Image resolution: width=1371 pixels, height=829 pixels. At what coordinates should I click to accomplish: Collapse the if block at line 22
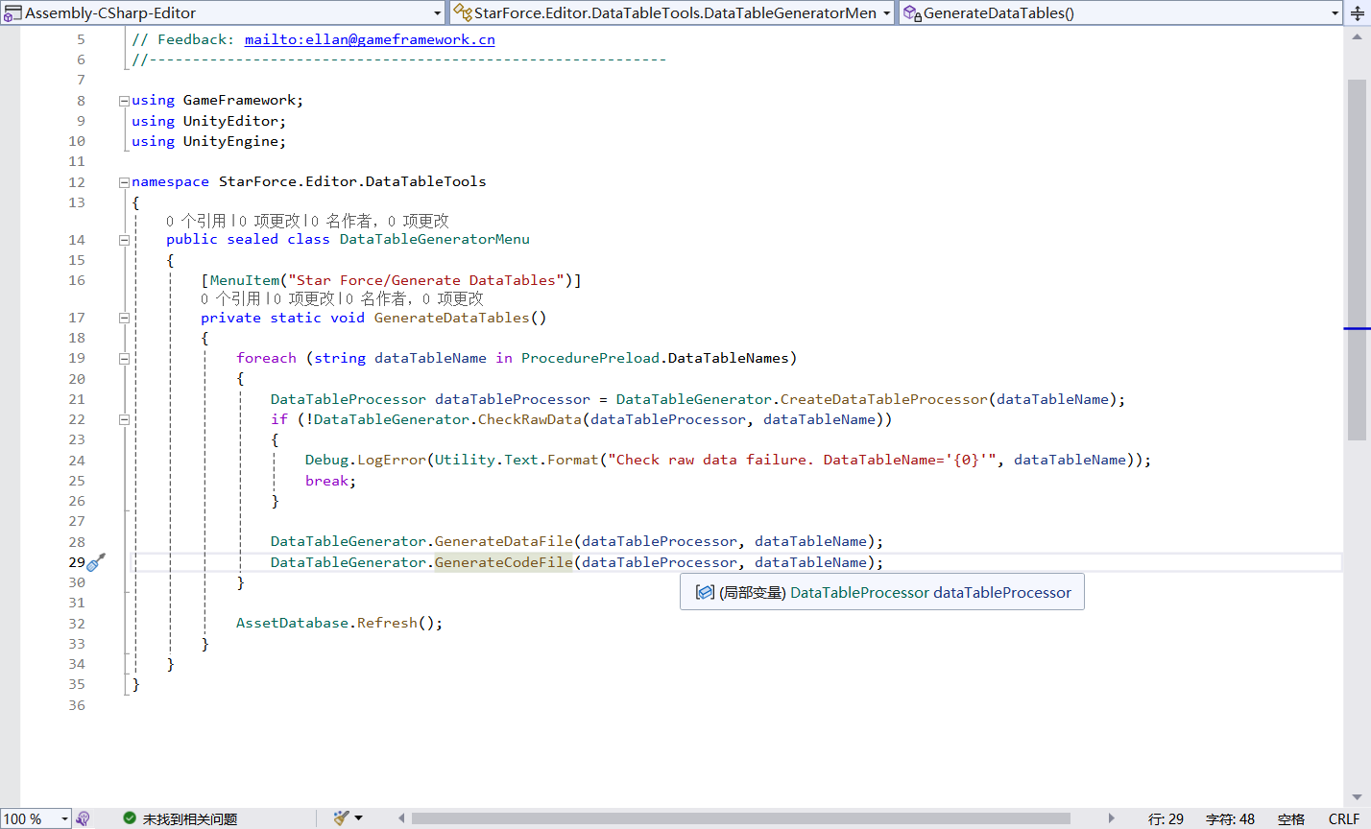(x=124, y=419)
